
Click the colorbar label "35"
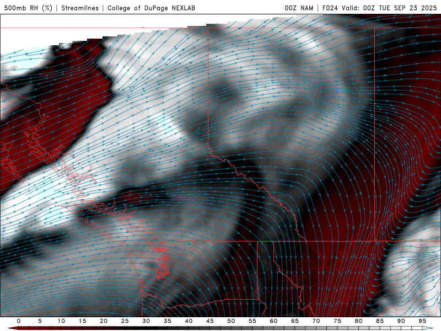click(x=168, y=321)
